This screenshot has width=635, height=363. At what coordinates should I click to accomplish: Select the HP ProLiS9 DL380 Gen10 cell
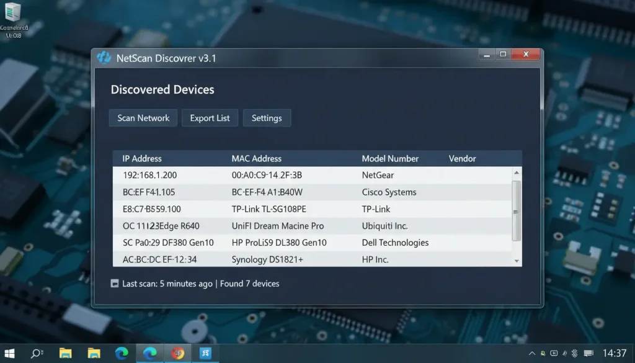[279, 243]
